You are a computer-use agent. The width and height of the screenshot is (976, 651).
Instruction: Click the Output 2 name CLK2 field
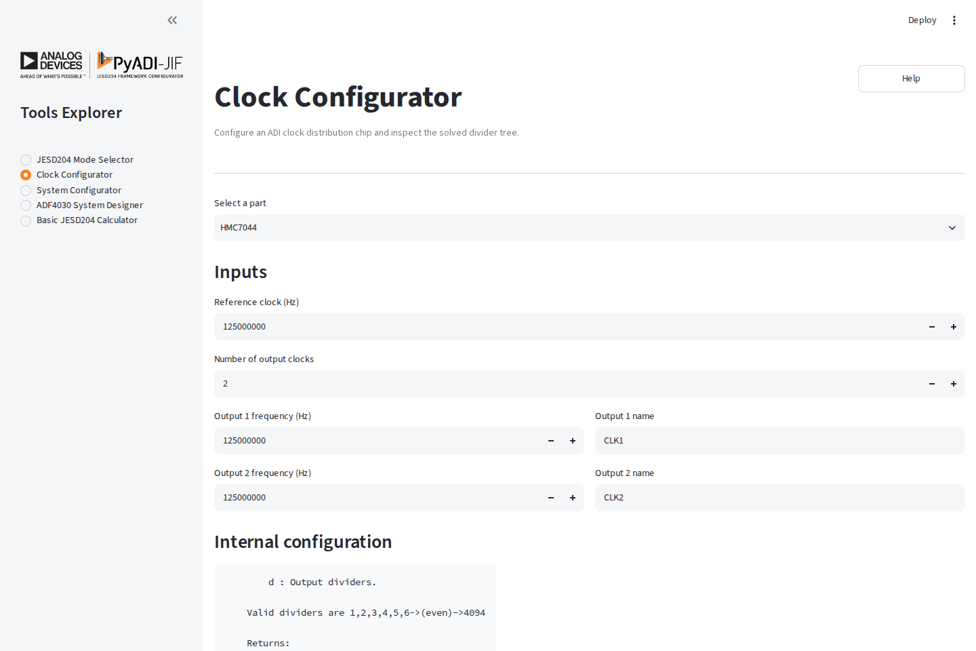pyautogui.click(x=780, y=498)
